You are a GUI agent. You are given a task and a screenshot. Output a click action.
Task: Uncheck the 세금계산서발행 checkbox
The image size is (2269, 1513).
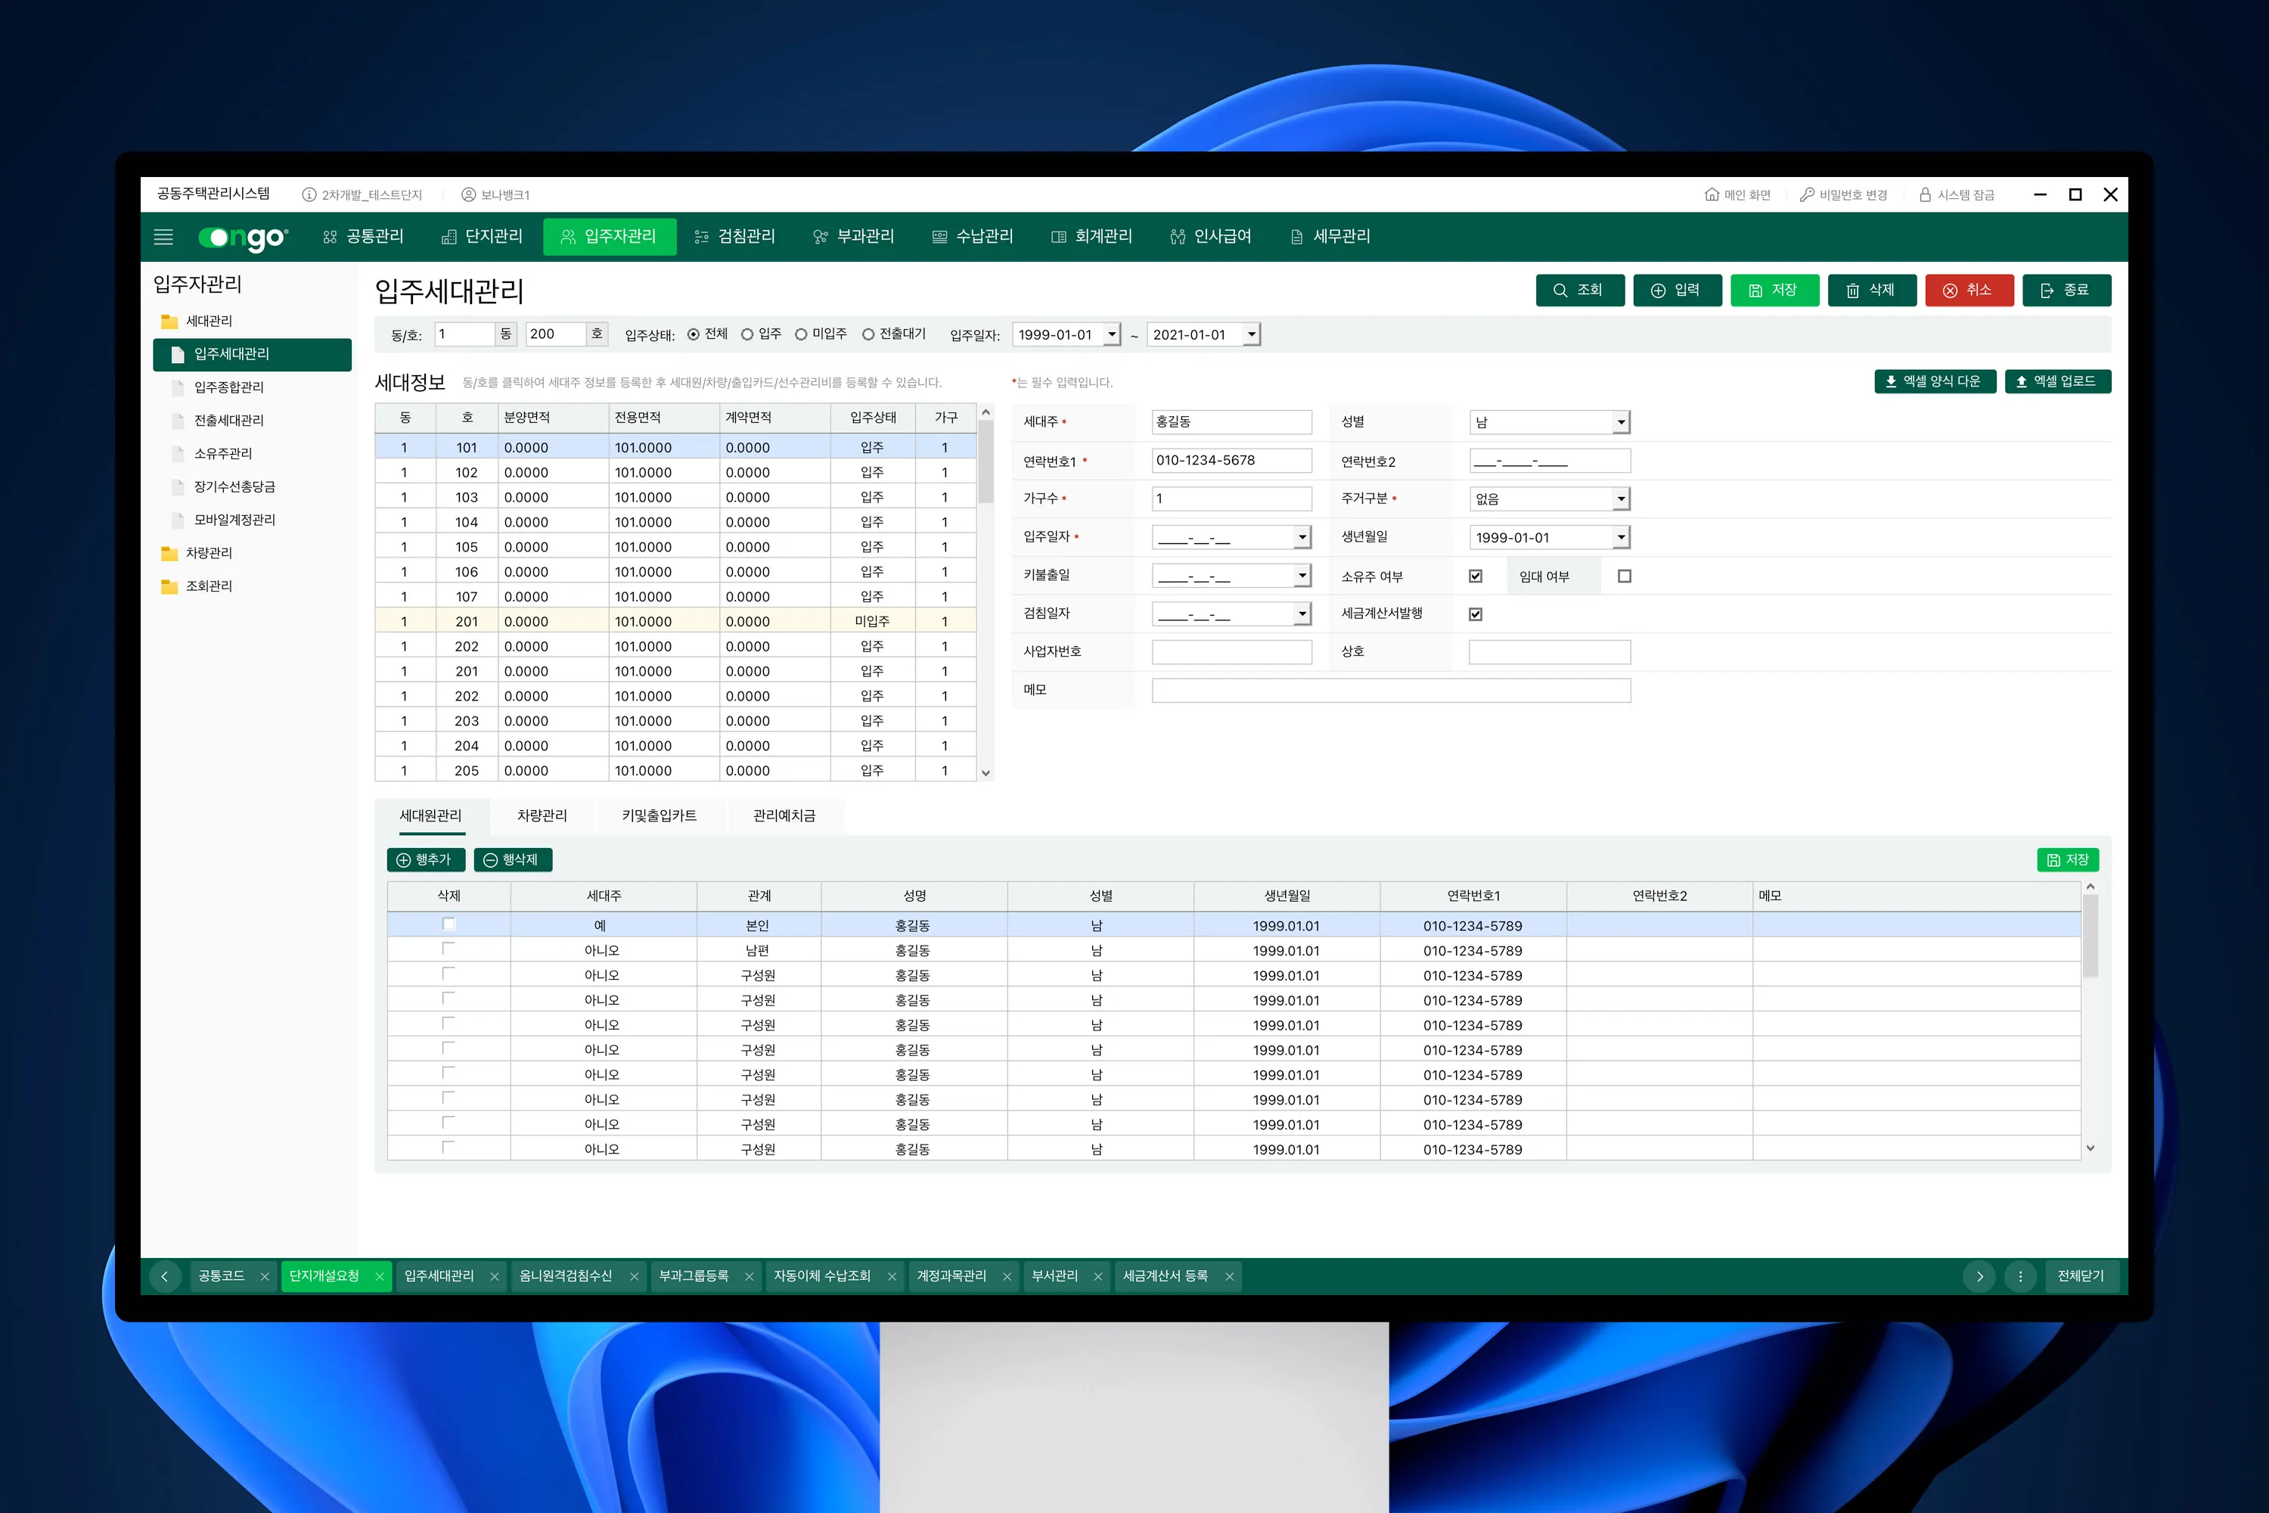click(x=1475, y=614)
